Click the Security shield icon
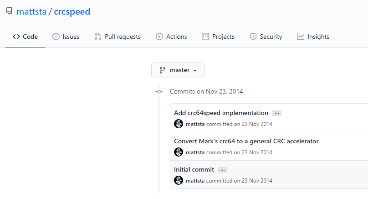Image resolution: width=368 pixels, height=199 pixels. pyautogui.click(x=253, y=37)
